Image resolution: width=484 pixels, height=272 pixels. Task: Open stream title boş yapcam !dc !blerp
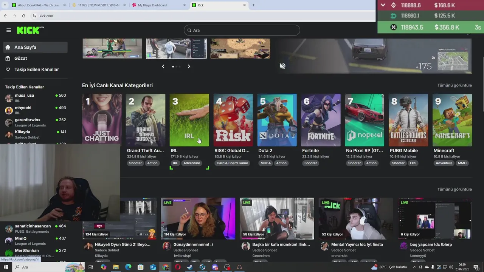pos(431,244)
